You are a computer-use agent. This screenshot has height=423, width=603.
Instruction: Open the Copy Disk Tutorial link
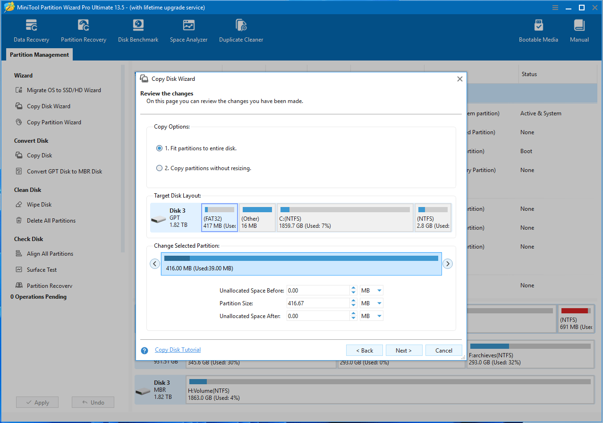point(178,350)
